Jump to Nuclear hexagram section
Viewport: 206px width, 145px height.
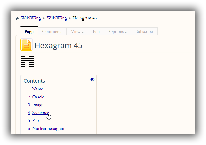point(49,129)
